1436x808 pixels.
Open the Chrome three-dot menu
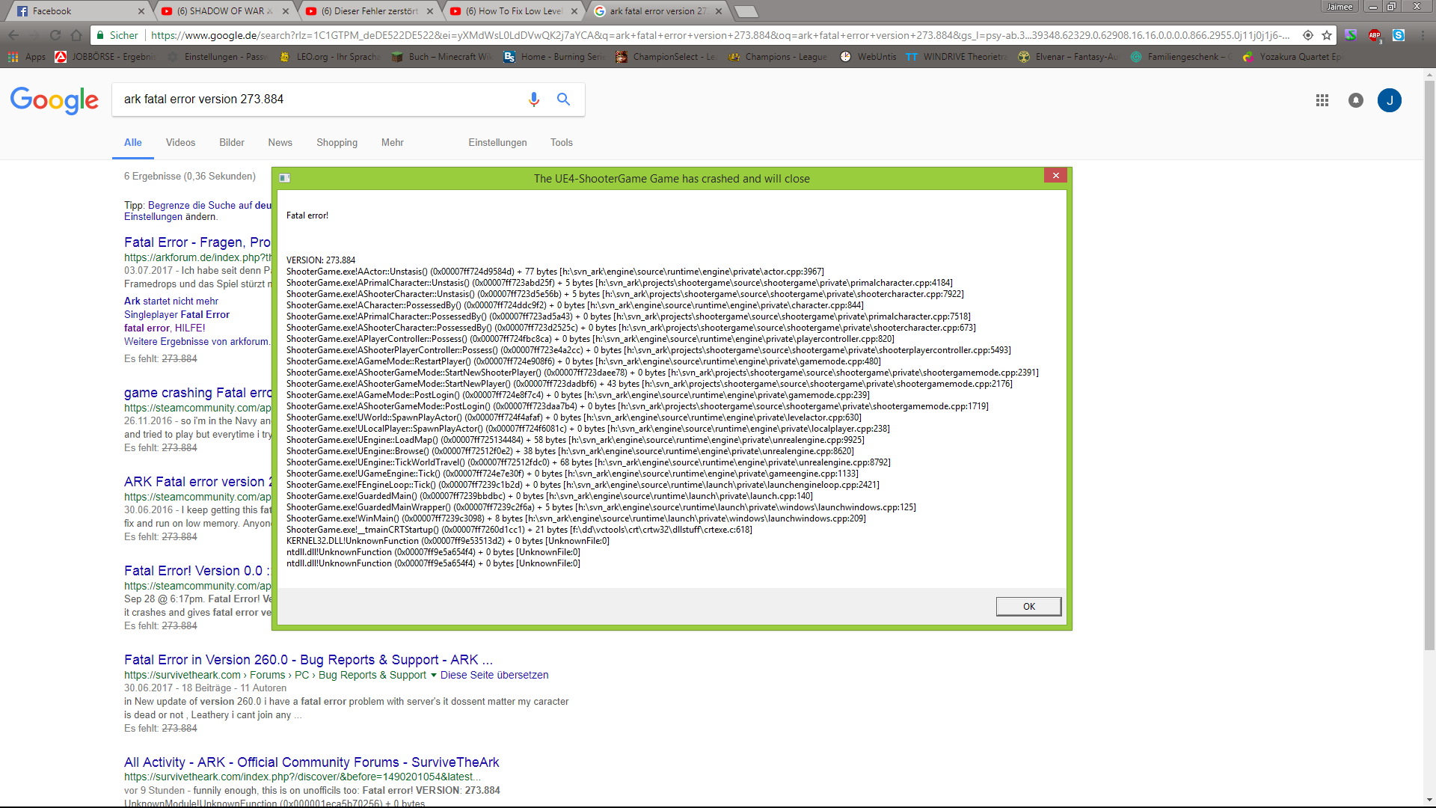click(1423, 35)
